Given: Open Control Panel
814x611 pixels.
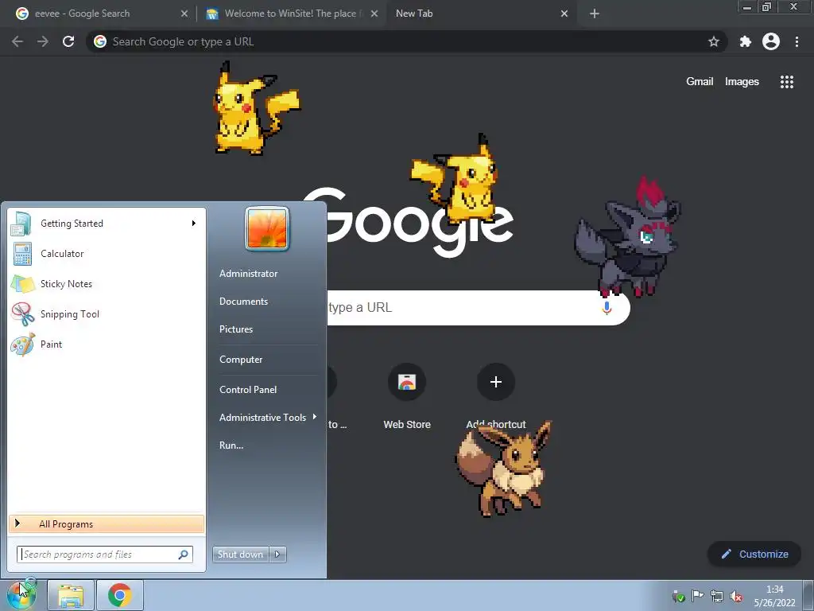Looking at the screenshot, I should click(x=248, y=390).
